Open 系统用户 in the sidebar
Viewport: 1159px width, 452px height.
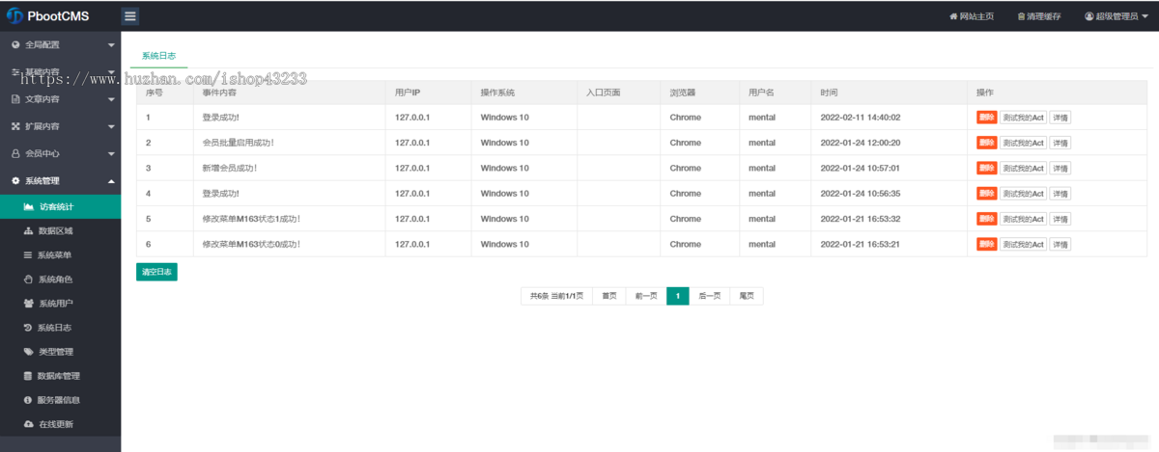60,304
